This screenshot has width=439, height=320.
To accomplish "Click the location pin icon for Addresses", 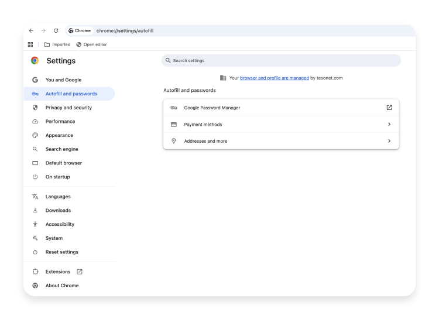I will coord(174,141).
